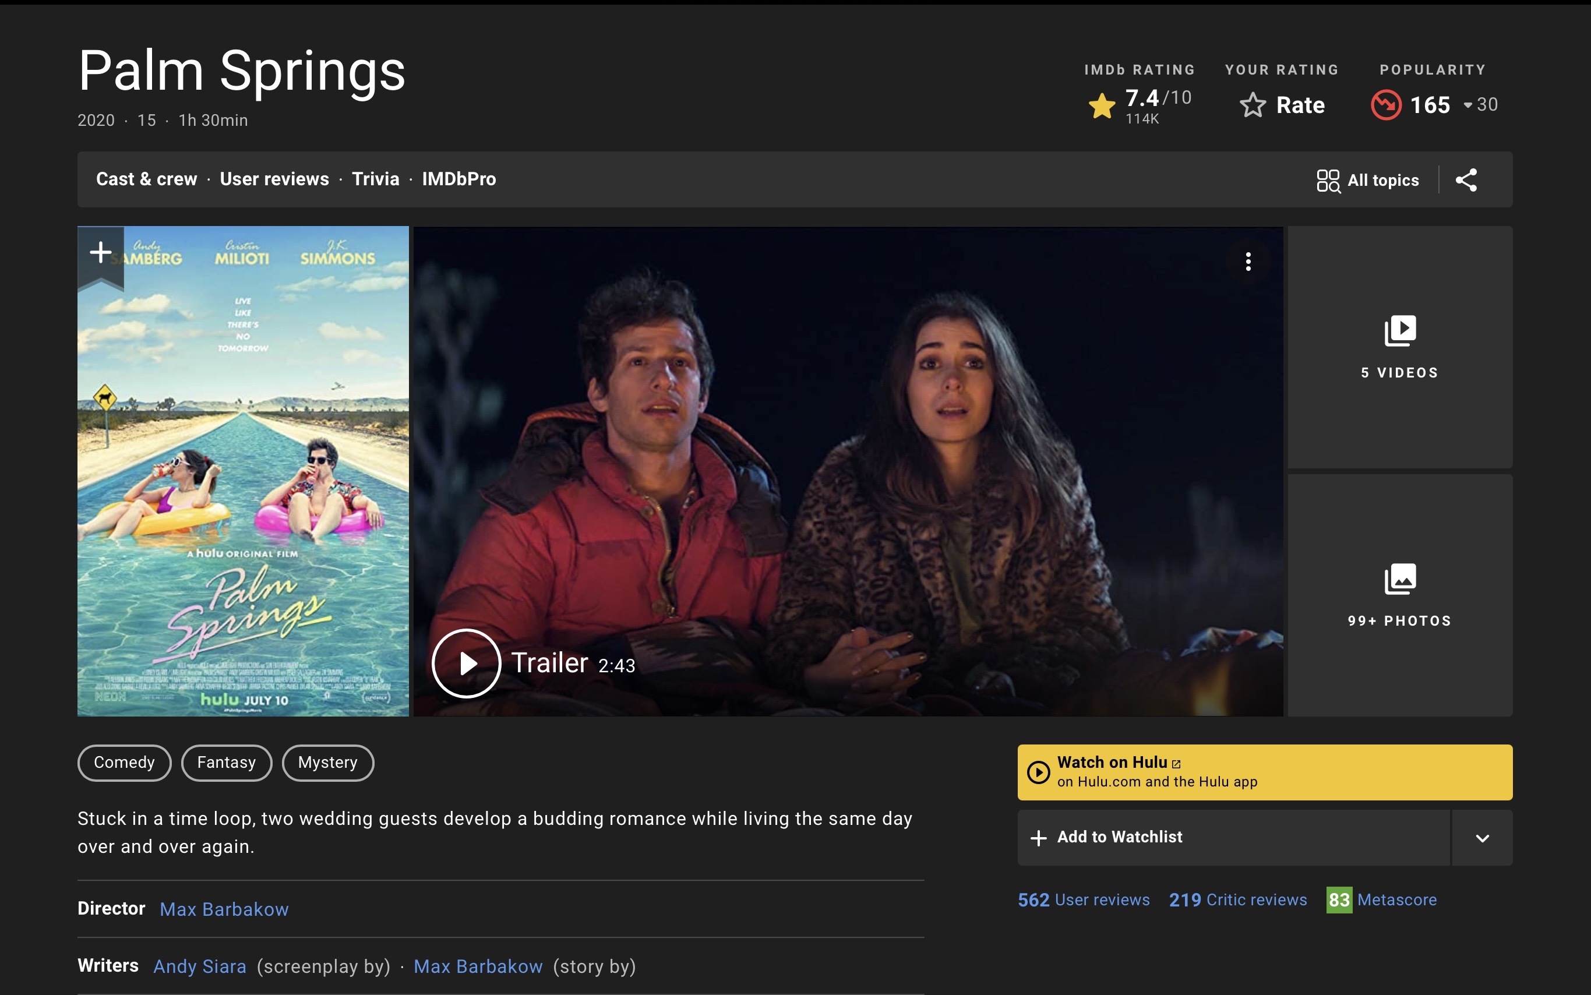Open the Cast & crew section
Screen dimensions: 1591x995
click(146, 179)
